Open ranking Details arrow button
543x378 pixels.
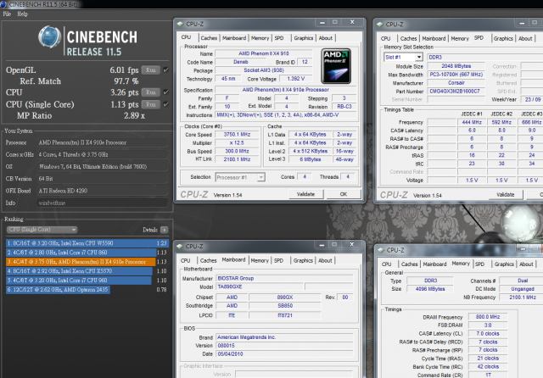[x=165, y=230]
